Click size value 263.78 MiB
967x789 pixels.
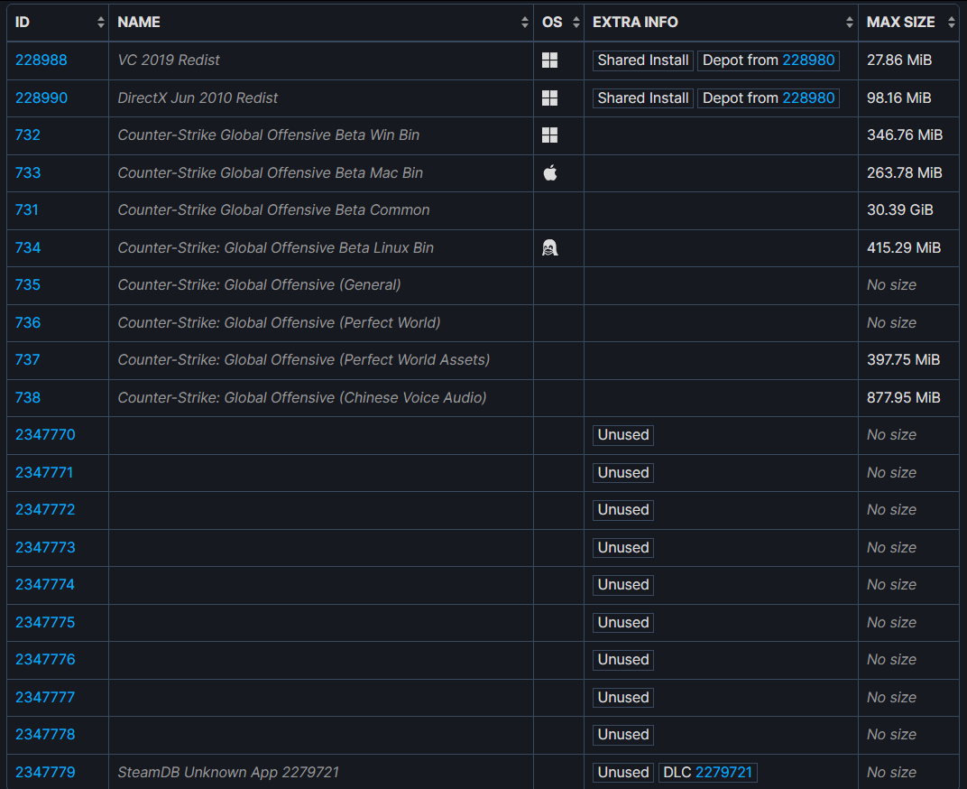coord(904,172)
